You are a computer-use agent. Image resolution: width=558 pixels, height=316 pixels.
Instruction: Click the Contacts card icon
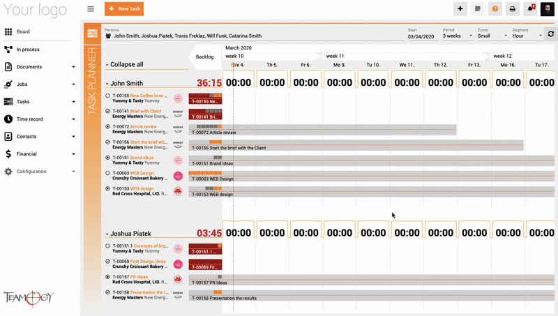(8, 136)
